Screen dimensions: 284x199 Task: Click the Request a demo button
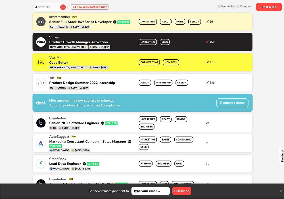[232, 103]
